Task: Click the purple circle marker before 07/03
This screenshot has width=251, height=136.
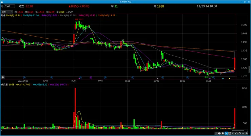Action: coord(91,78)
